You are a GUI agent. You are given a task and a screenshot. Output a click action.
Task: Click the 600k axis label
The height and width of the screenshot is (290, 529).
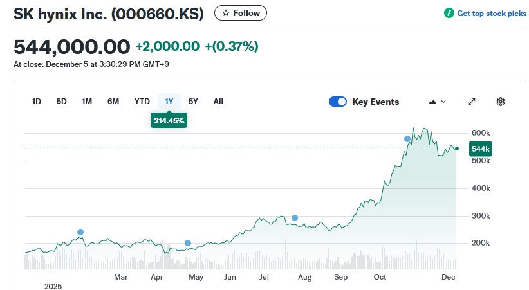[481, 133]
